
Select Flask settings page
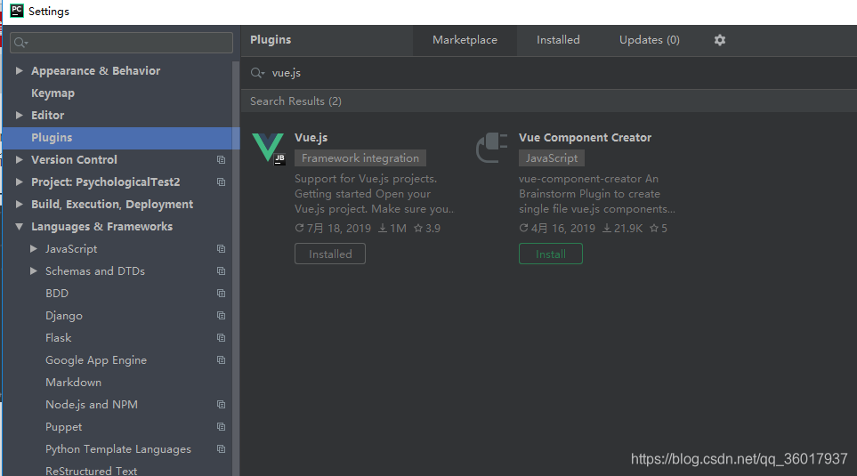pyautogui.click(x=59, y=338)
